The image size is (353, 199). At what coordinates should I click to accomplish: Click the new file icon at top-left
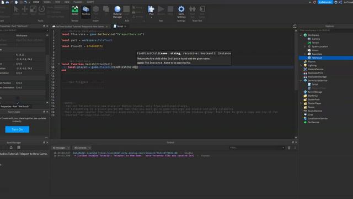point(3,2)
